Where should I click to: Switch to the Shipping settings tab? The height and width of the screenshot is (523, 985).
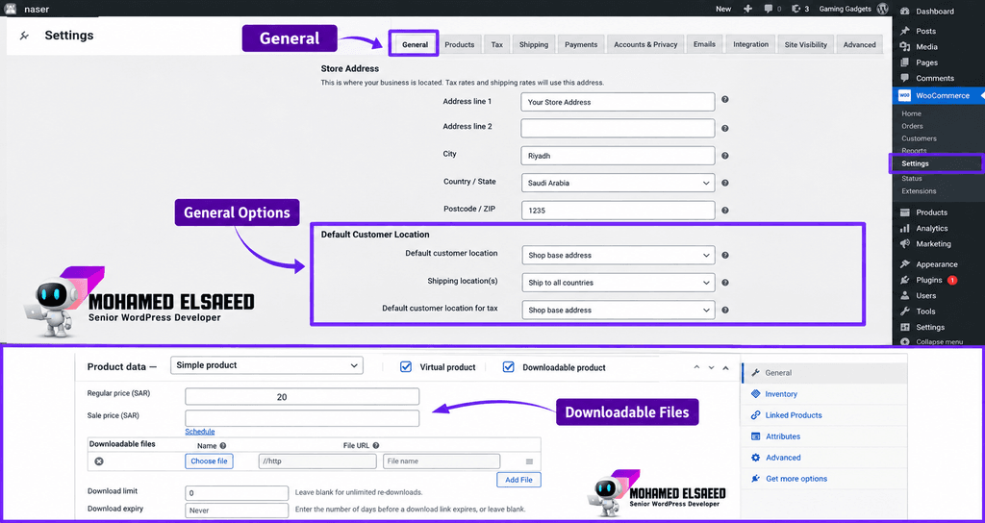click(533, 44)
